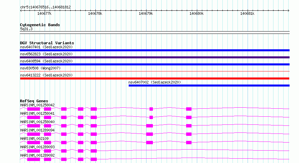The width and height of the screenshot is (299, 163).
Task: Click the thick red bar for nsv6413222
Action: click(x=155, y=78)
